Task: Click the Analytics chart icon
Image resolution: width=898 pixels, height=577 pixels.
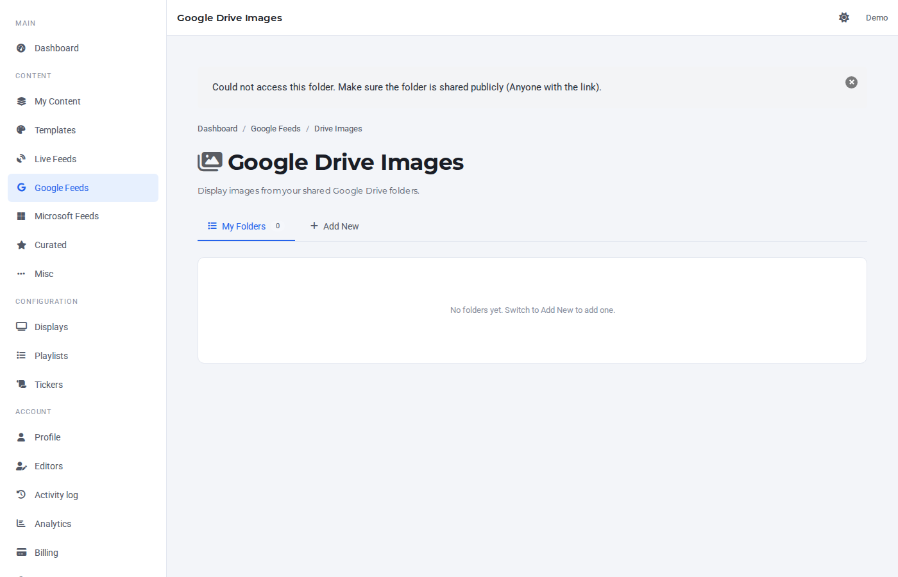Action: point(21,523)
